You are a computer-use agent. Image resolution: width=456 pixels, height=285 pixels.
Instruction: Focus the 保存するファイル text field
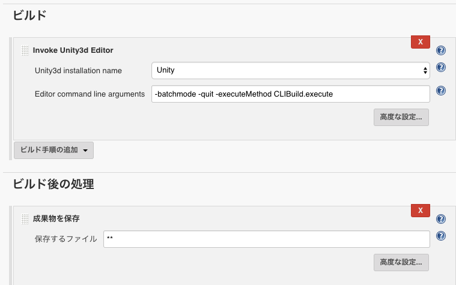(266, 239)
